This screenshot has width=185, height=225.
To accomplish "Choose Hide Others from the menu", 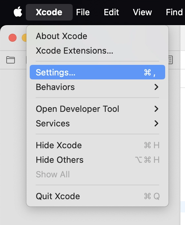I will pyautogui.click(x=97, y=160).
